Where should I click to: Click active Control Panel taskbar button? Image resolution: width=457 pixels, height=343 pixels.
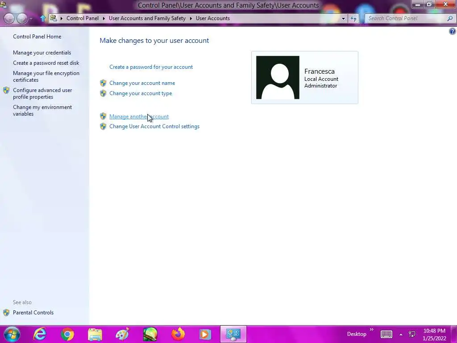tap(233, 334)
